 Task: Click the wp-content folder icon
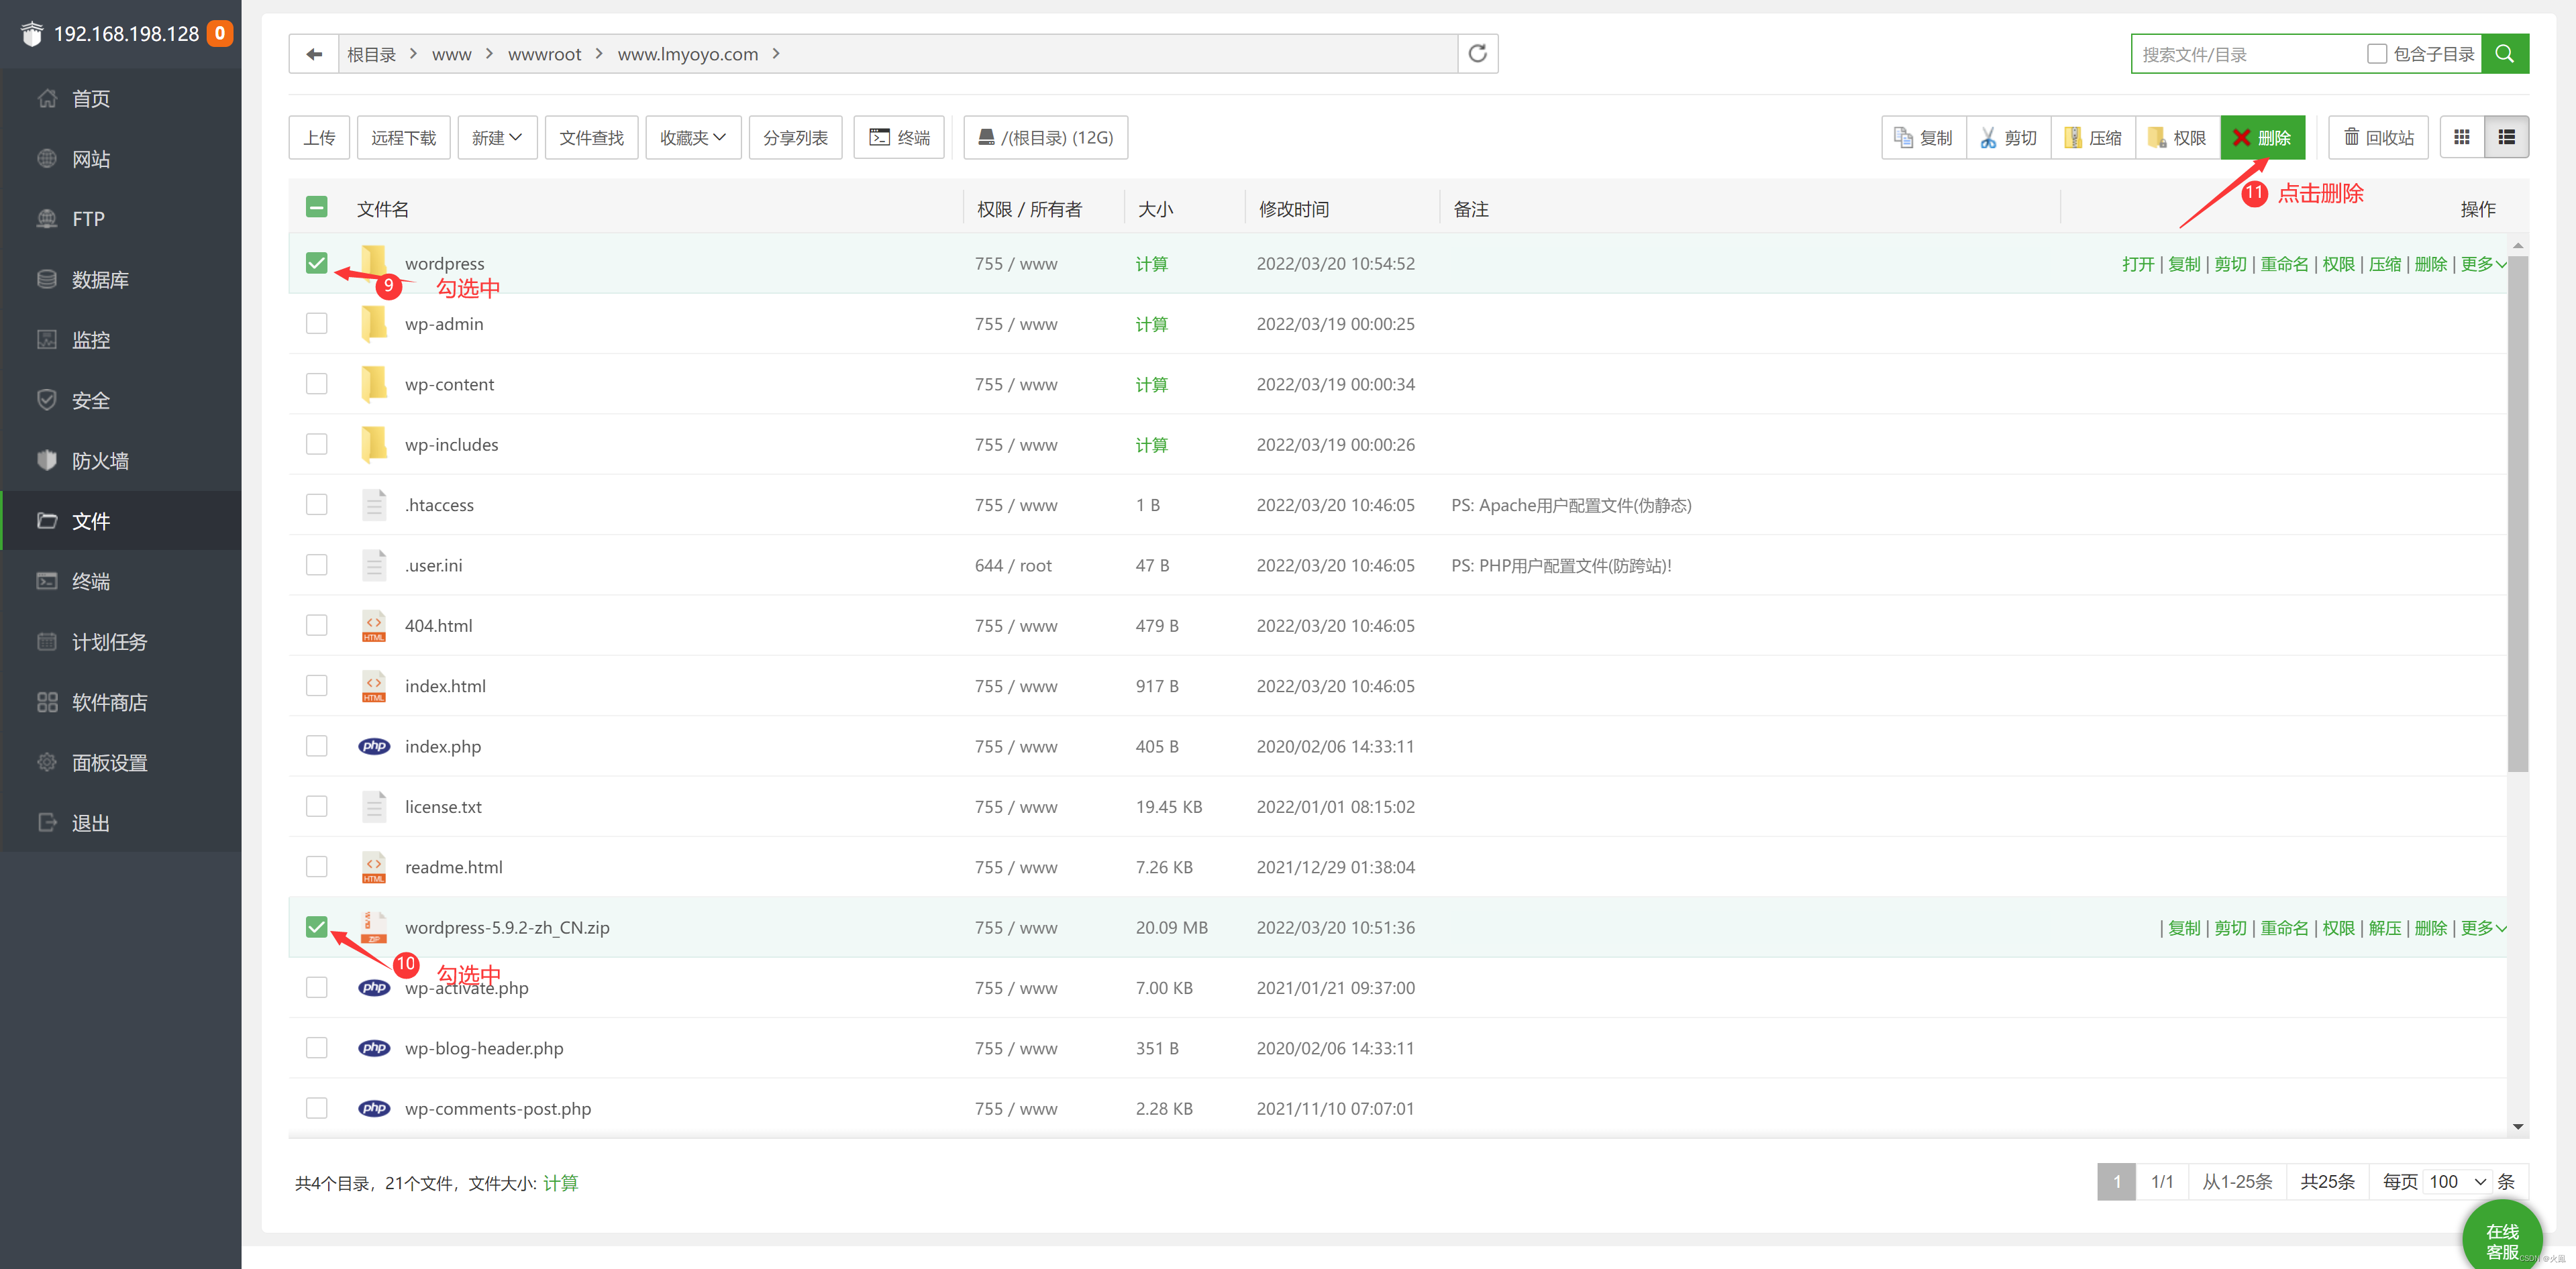(374, 384)
